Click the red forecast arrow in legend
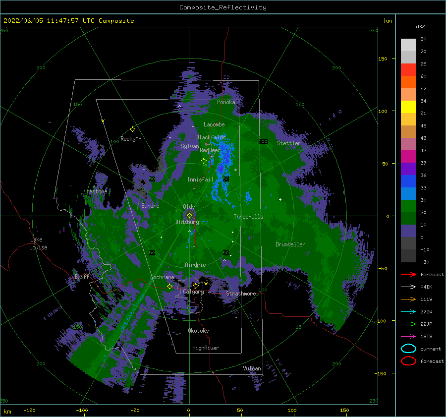 click(408, 274)
